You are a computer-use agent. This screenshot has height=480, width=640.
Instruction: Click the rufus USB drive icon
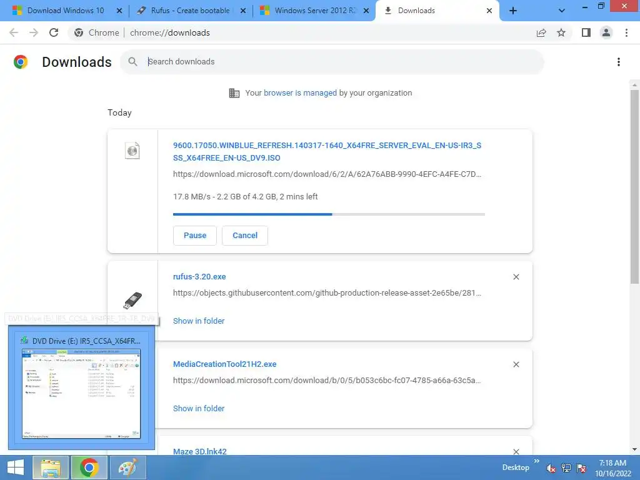[x=132, y=301]
